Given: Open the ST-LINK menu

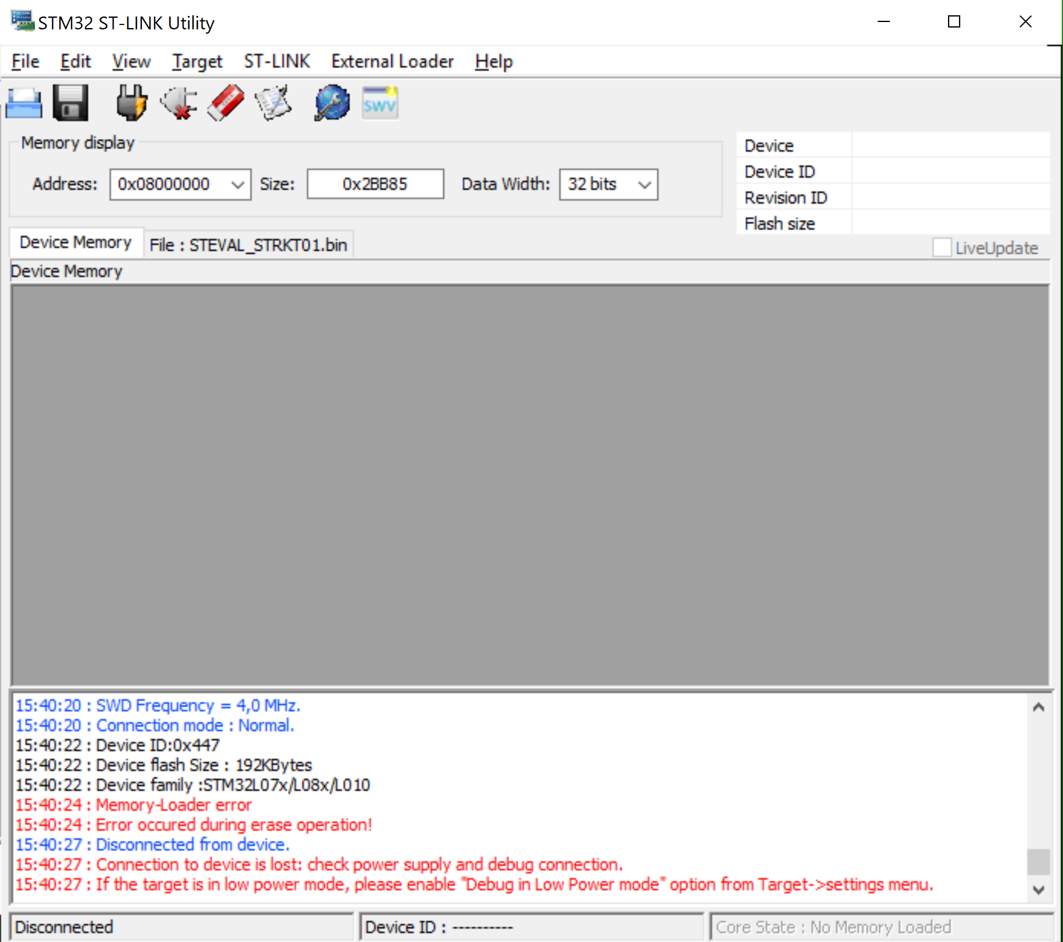Looking at the screenshot, I should click(276, 61).
